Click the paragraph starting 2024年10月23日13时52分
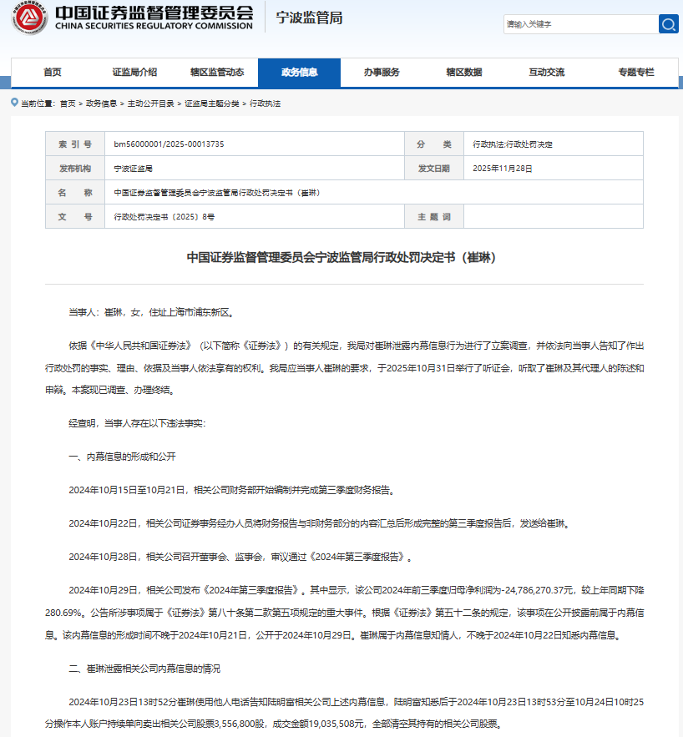This screenshot has height=737, width=683. tap(345, 713)
